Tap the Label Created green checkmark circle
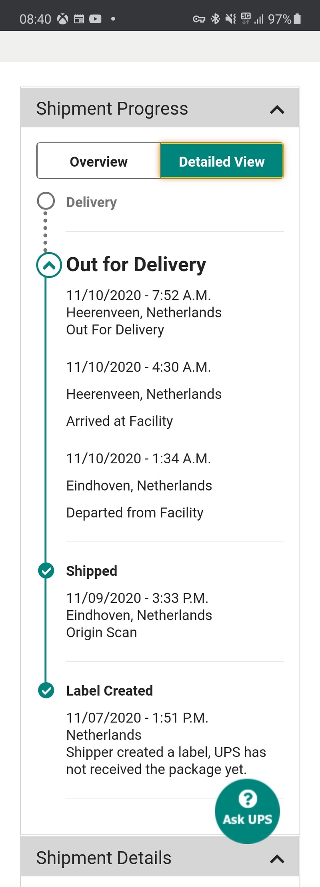320x887 pixels. pyautogui.click(x=46, y=690)
